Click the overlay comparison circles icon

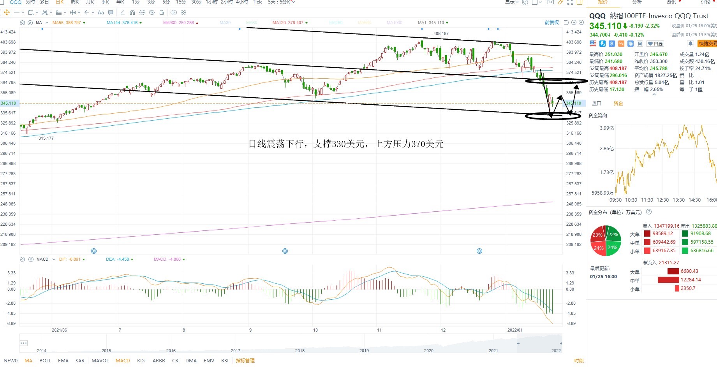(x=174, y=12)
